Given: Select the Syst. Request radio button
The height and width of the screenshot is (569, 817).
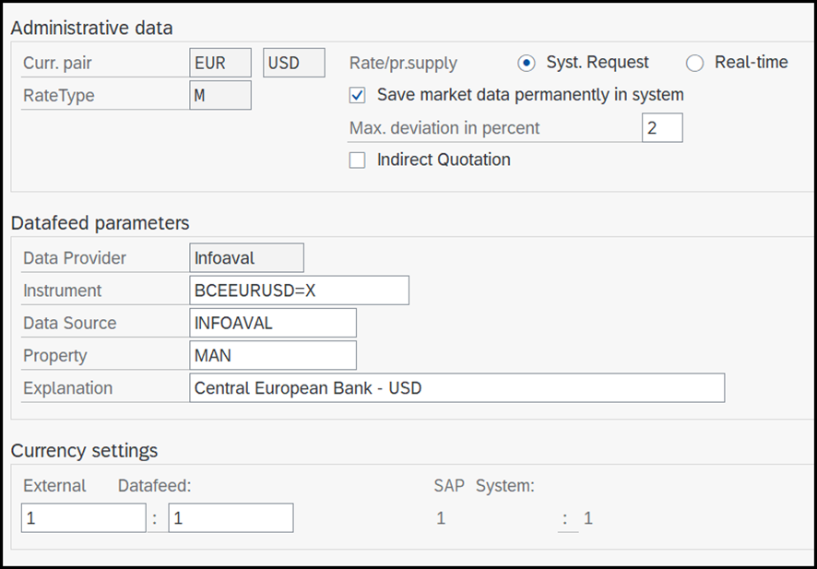Looking at the screenshot, I should [527, 63].
